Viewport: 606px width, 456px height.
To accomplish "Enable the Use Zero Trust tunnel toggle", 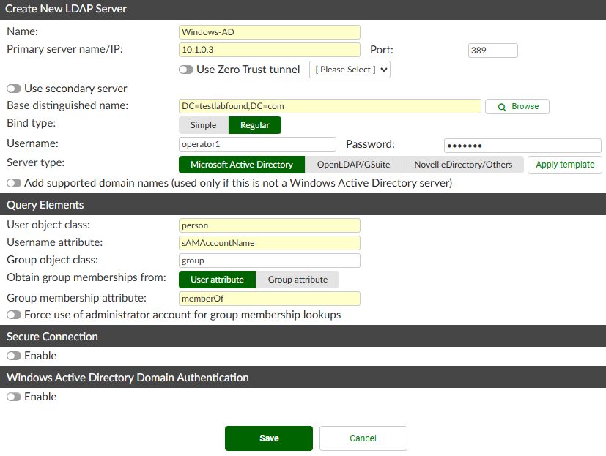I will (x=185, y=70).
